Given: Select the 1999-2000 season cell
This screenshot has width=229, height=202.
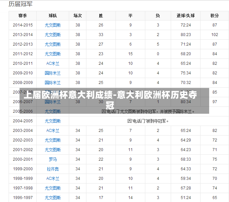Looking at the screenshot, I should click(23, 169).
